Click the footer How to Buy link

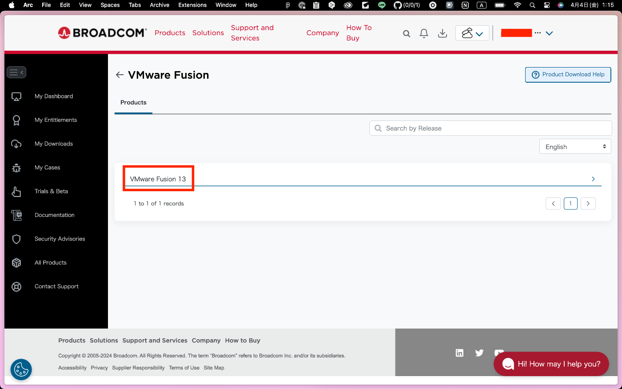coord(243,341)
